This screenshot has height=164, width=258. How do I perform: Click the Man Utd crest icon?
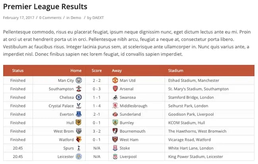[x=115, y=80]
